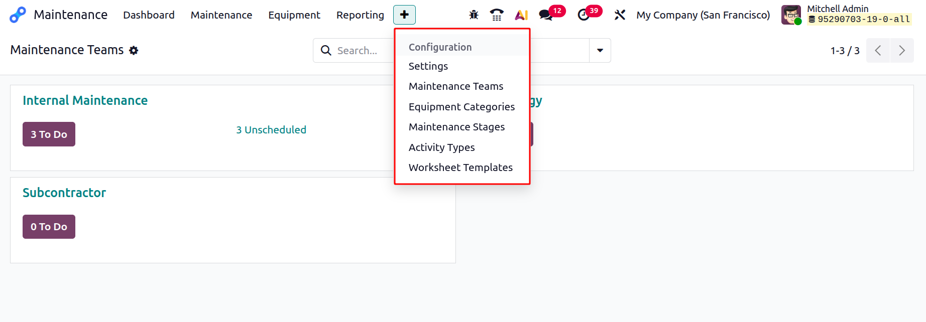The height and width of the screenshot is (322, 926).
Task: Open the AI assistant icon
Action: (x=521, y=15)
